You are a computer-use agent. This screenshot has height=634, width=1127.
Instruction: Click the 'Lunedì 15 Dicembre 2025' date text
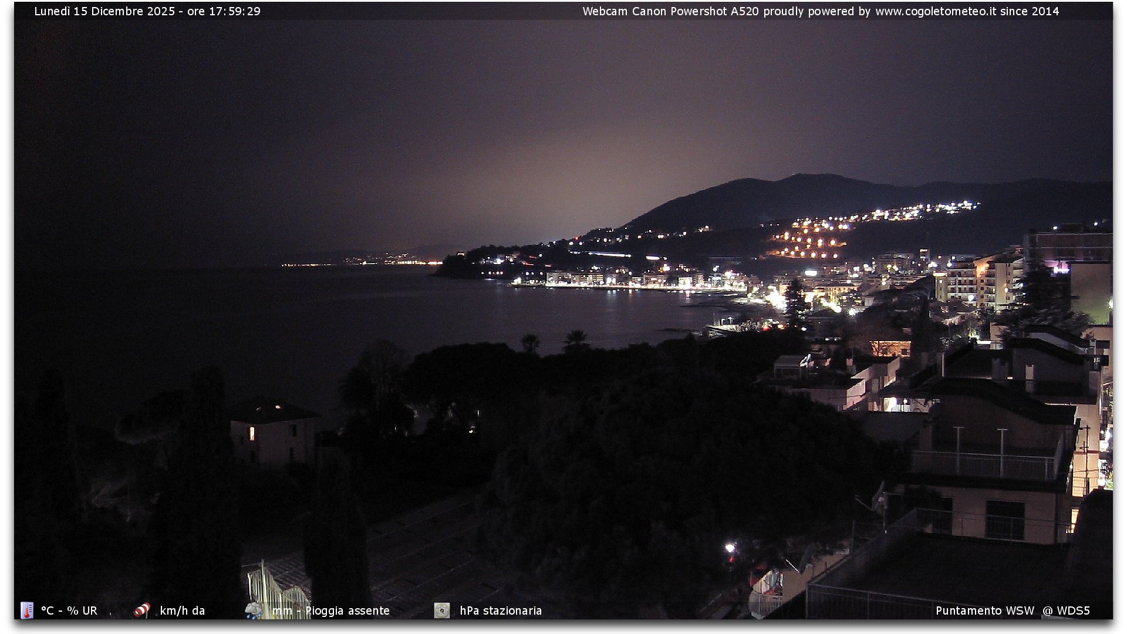(x=104, y=11)
